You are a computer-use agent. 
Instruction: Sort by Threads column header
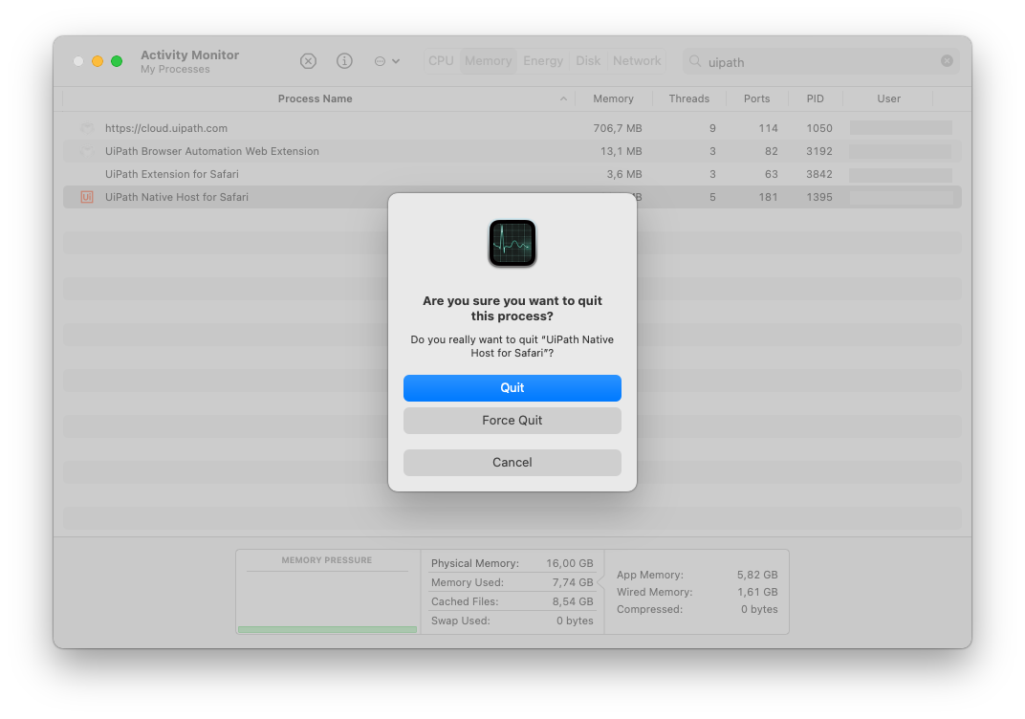pos(689,98)
